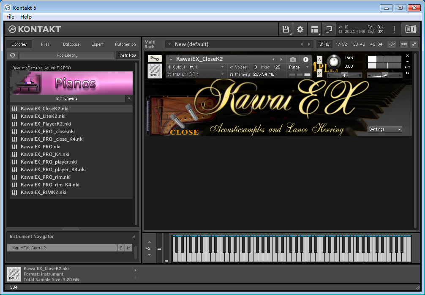Adjust the instrument volume slider
The height and width of the screenshot is (295, 425).
coord(384,75)
